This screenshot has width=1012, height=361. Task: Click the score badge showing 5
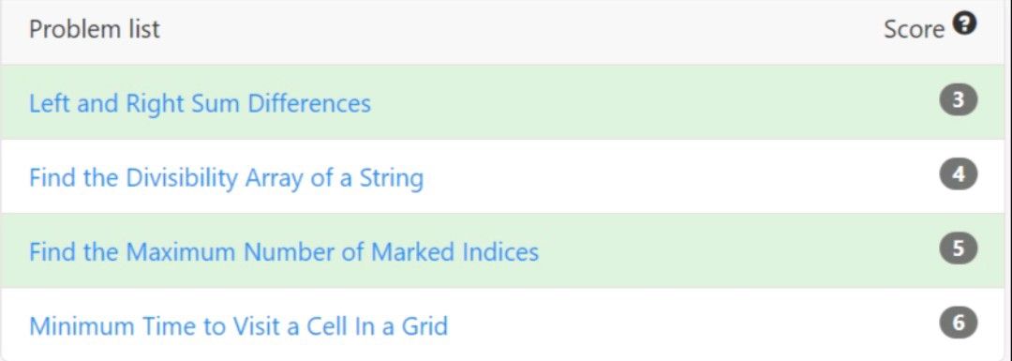click(x=959, y=249)
